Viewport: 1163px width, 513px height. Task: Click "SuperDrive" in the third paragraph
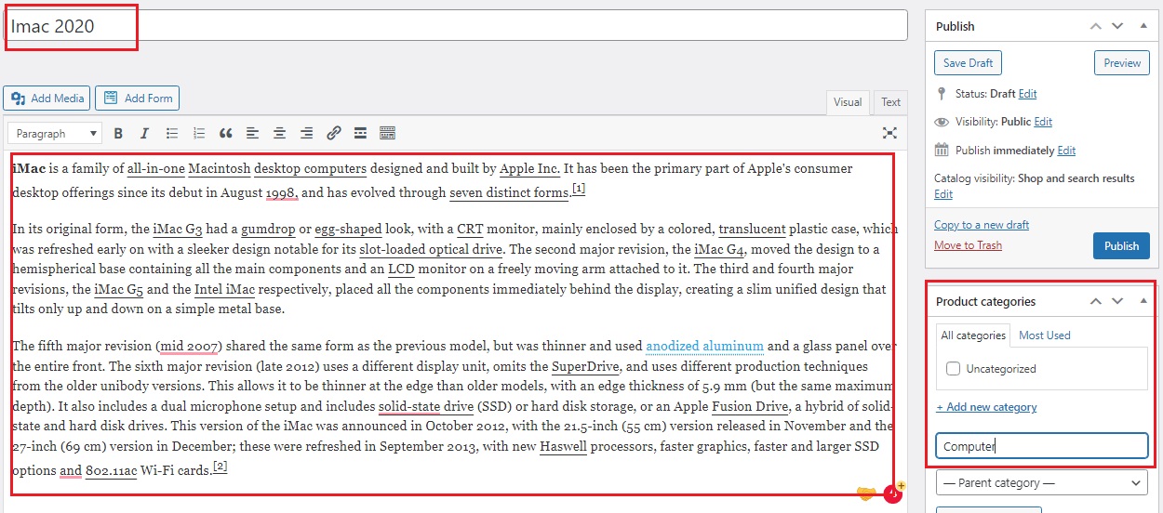(584, 366)
